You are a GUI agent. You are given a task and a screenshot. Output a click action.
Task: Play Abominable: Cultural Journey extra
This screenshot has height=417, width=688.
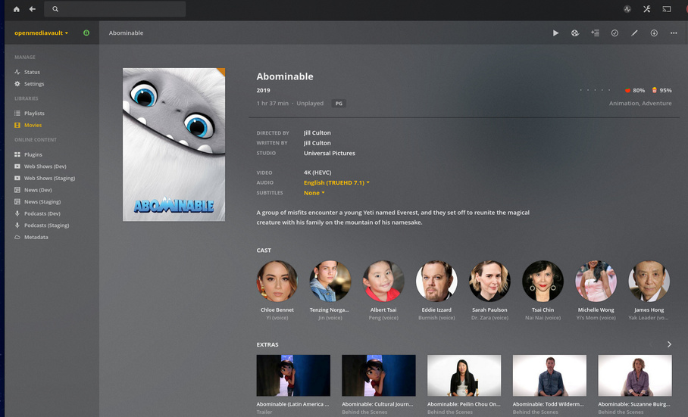click(x=379, y=375)
